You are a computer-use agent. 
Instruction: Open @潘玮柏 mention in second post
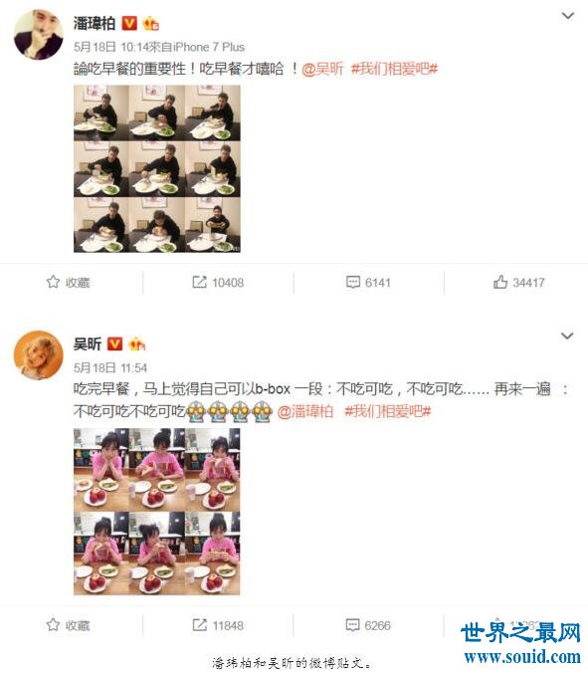[304, 411]
